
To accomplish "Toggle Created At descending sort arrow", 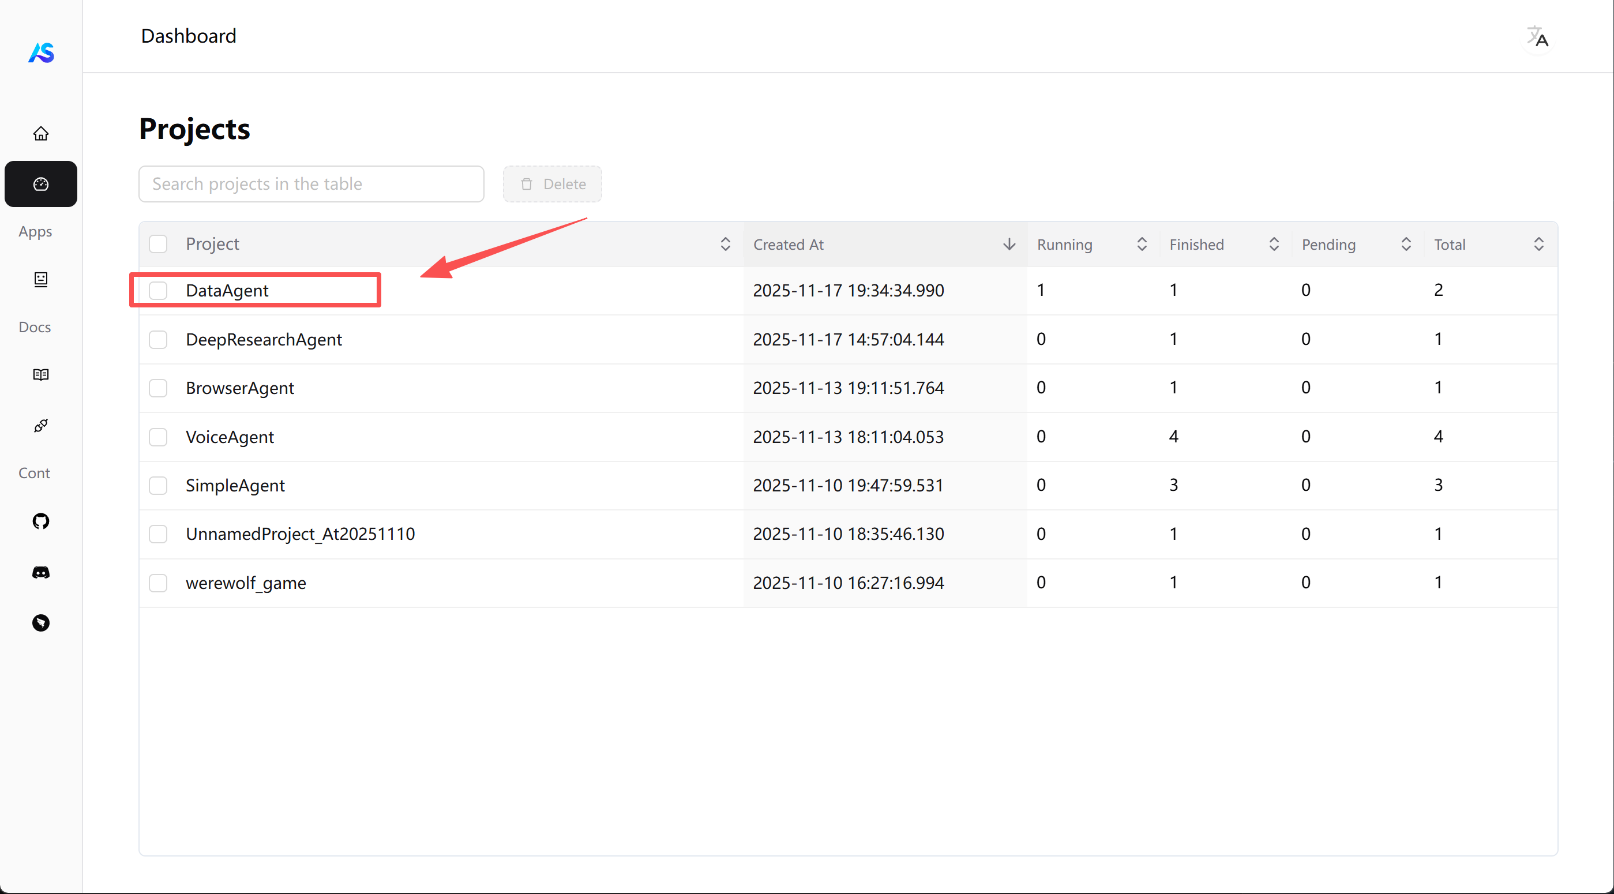I will (1009, 245).
